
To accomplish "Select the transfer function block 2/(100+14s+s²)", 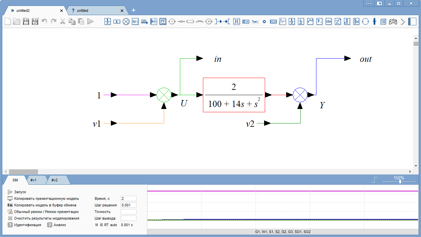I will click(234, 95).
